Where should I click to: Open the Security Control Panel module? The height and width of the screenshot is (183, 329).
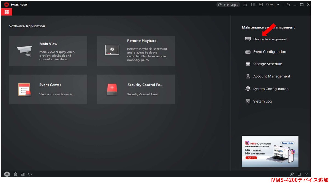click(136, 89)
